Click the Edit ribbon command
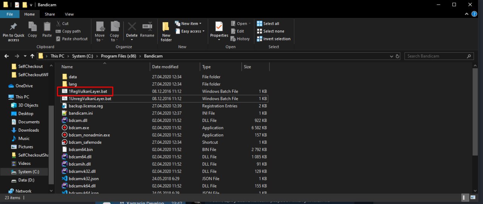 (237, 31)
